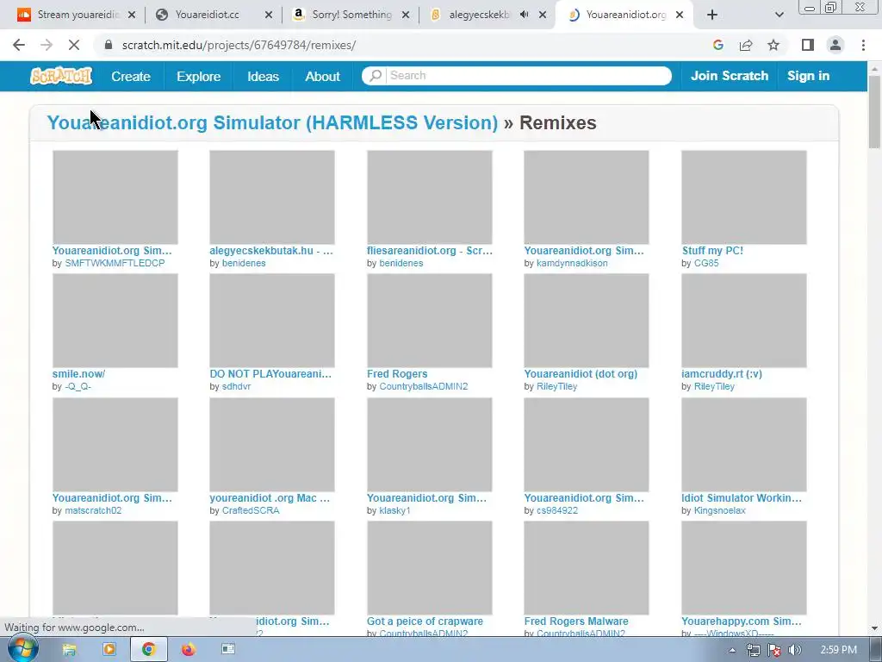Image resolution: width=882 pixels, height=662 pixels.
Task: Expand the tab search dropdown chevron
Action: [779, 16]
